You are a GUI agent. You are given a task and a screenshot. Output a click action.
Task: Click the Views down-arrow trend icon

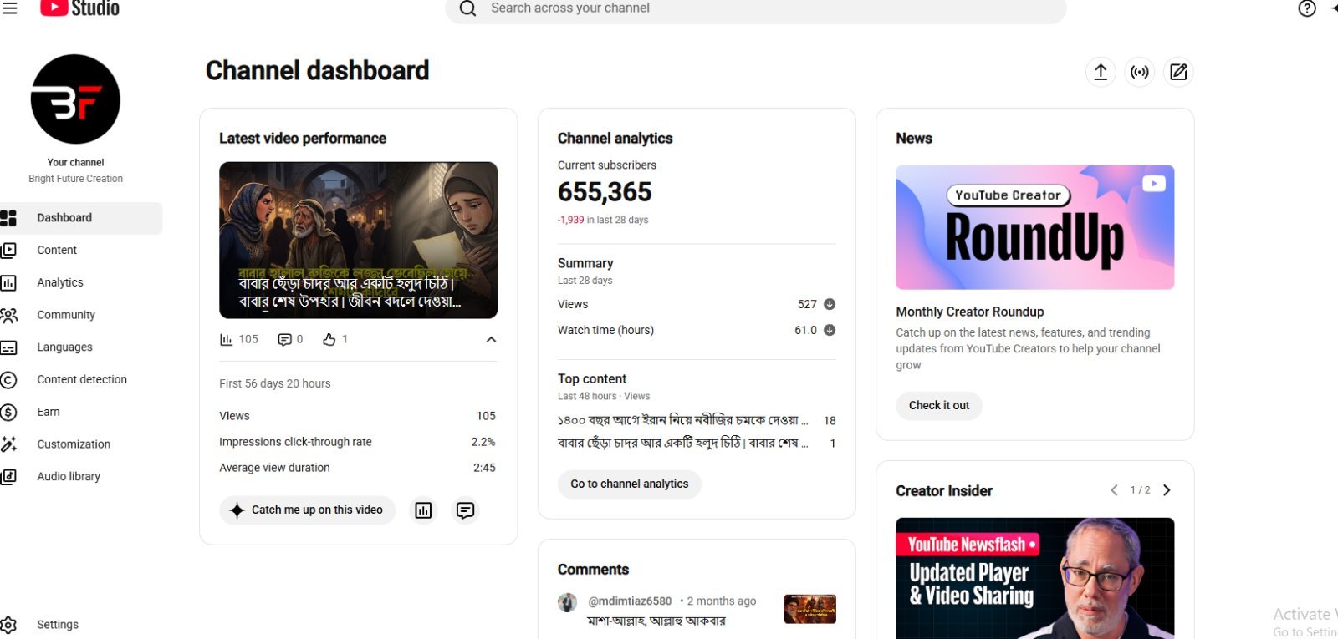[830, 304]
